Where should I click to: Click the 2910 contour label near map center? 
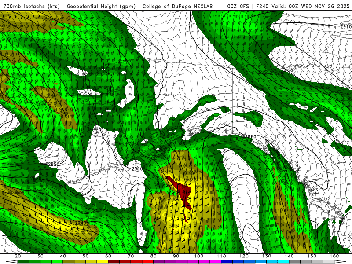[137, 169]
